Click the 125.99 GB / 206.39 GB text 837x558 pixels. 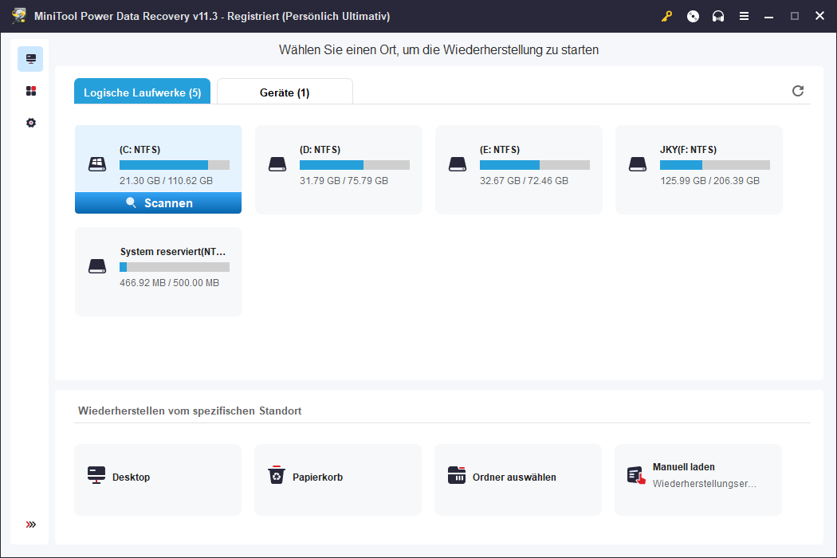(709, 180)
